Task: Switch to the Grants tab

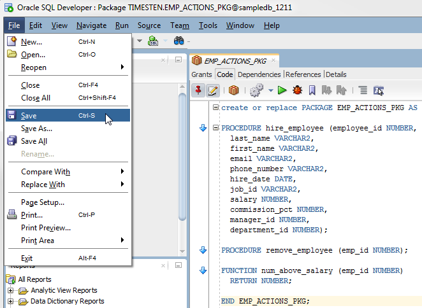Action: 201,74
